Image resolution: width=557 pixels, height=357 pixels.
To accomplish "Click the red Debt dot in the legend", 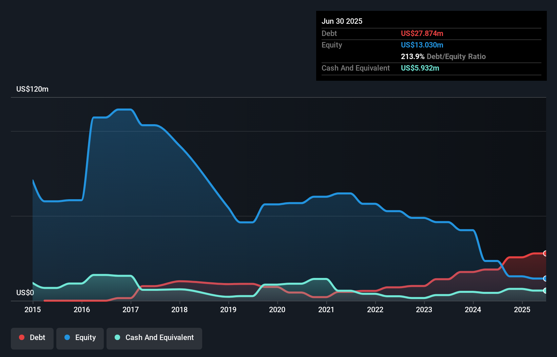I will click(x=21, y=337).
